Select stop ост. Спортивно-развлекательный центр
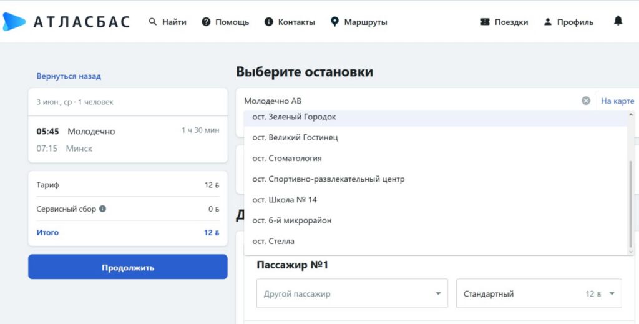Viewport: 639px width, 324px height. pyautogui.click(x=436, y=179)
